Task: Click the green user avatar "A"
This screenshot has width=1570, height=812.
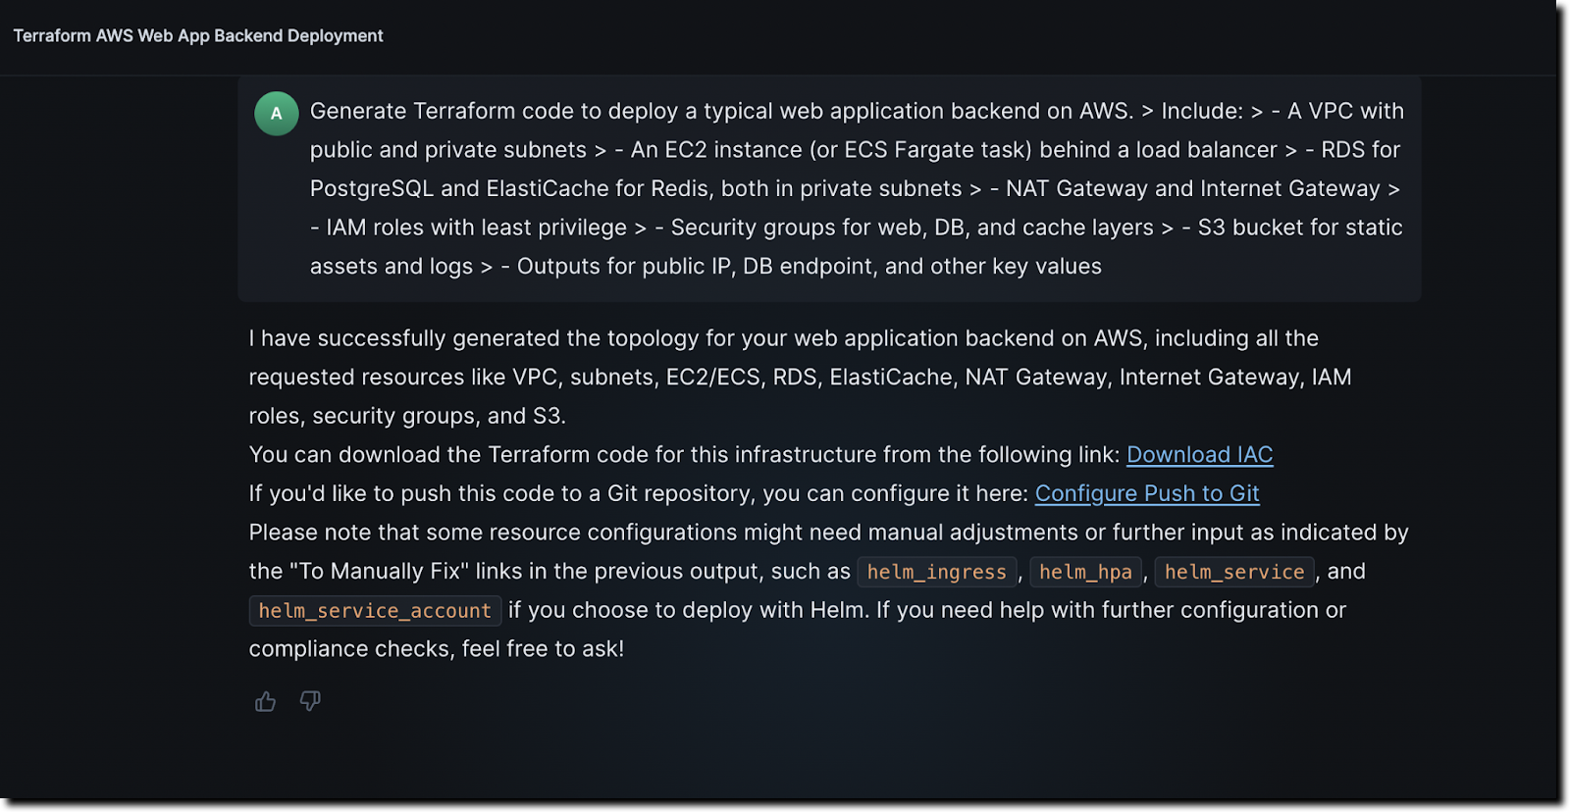Action: click(277, 114)
